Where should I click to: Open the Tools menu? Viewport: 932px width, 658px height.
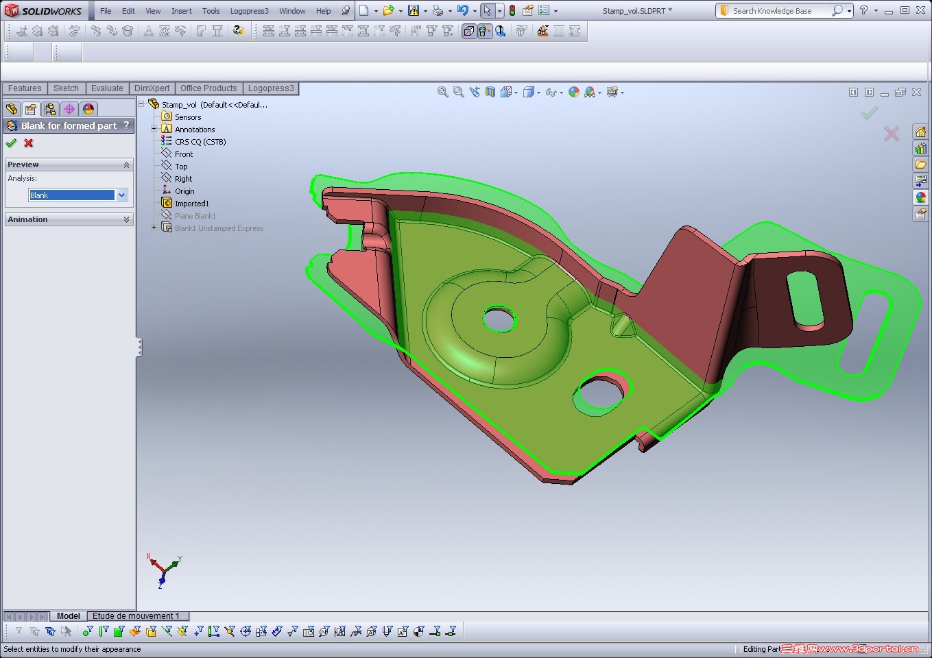pyautogui.click(x=211, y=11)
